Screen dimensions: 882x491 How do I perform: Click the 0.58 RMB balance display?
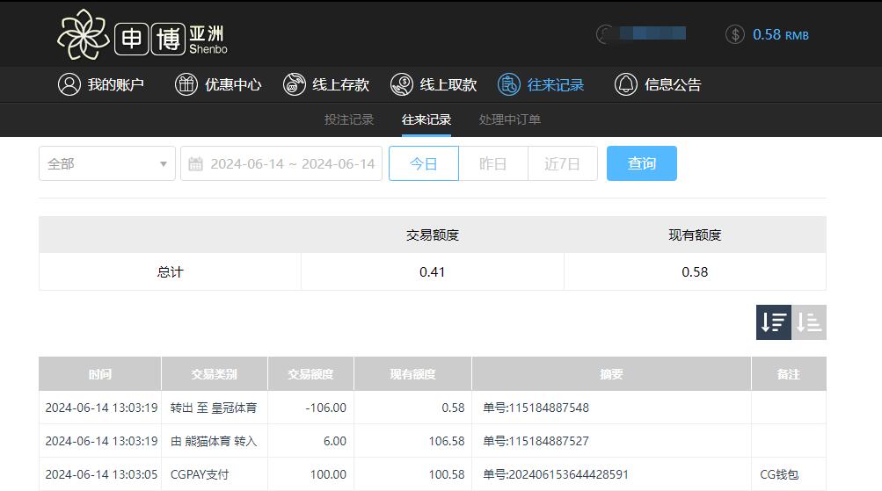[780, 35]
